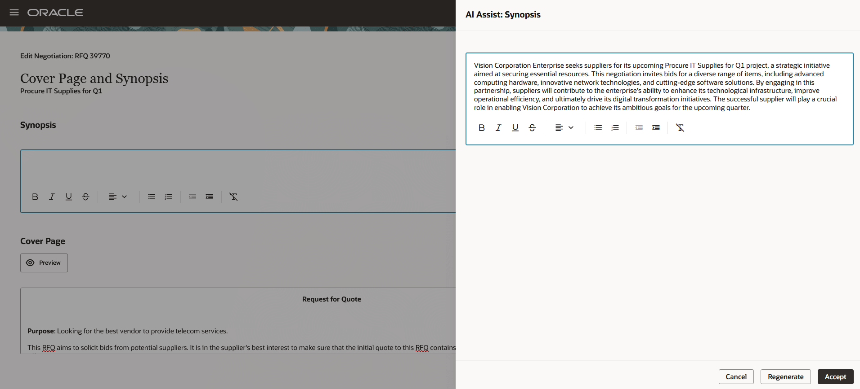Preview the Cover Page

[44, 263]
